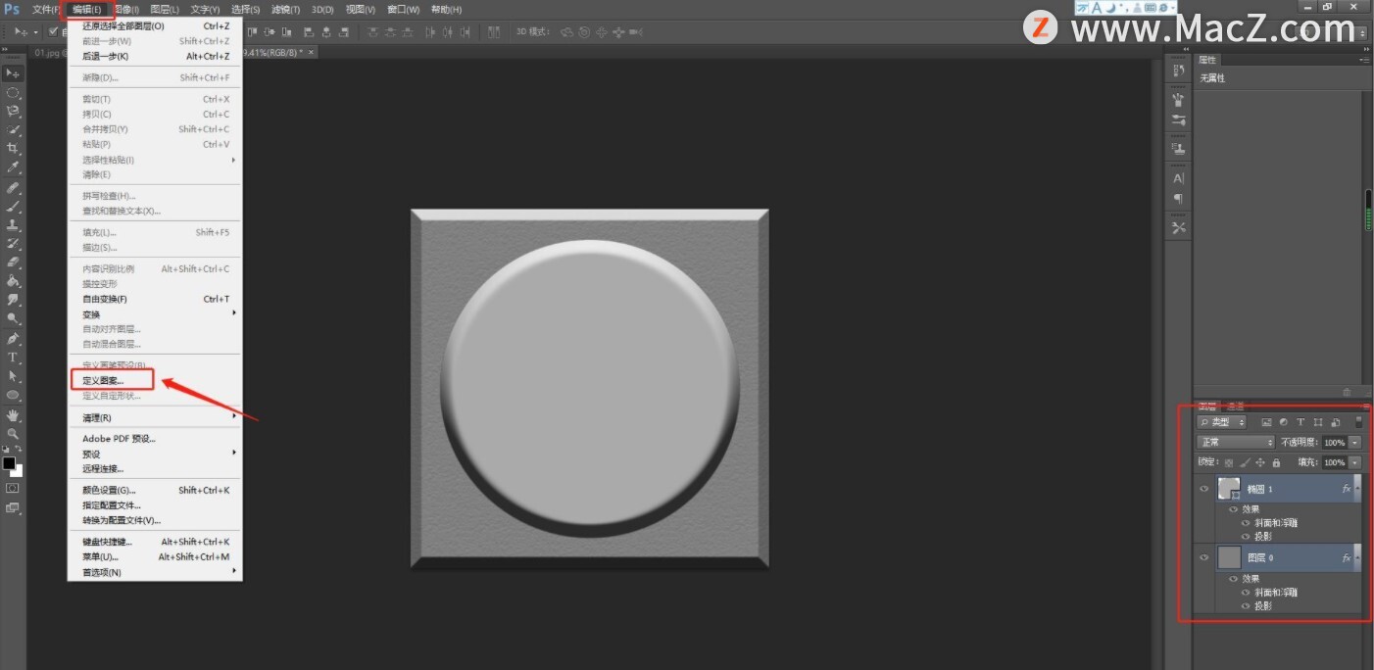This screenshot has height=670, width=1374.
Task: Select the Clone Stamp tool
Action: pyautogui.click(x=13, y=224)
